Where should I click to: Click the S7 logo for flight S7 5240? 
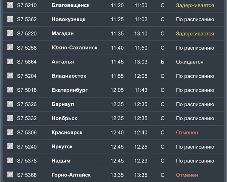pyautogui.click(x=10, y=147)
